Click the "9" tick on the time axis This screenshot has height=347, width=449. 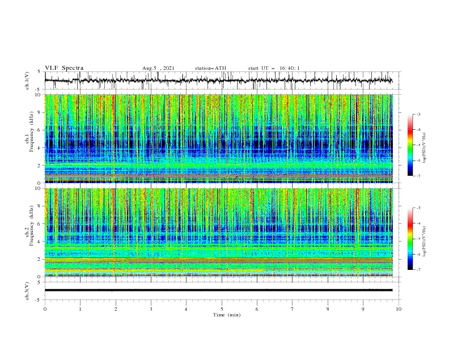363,309
